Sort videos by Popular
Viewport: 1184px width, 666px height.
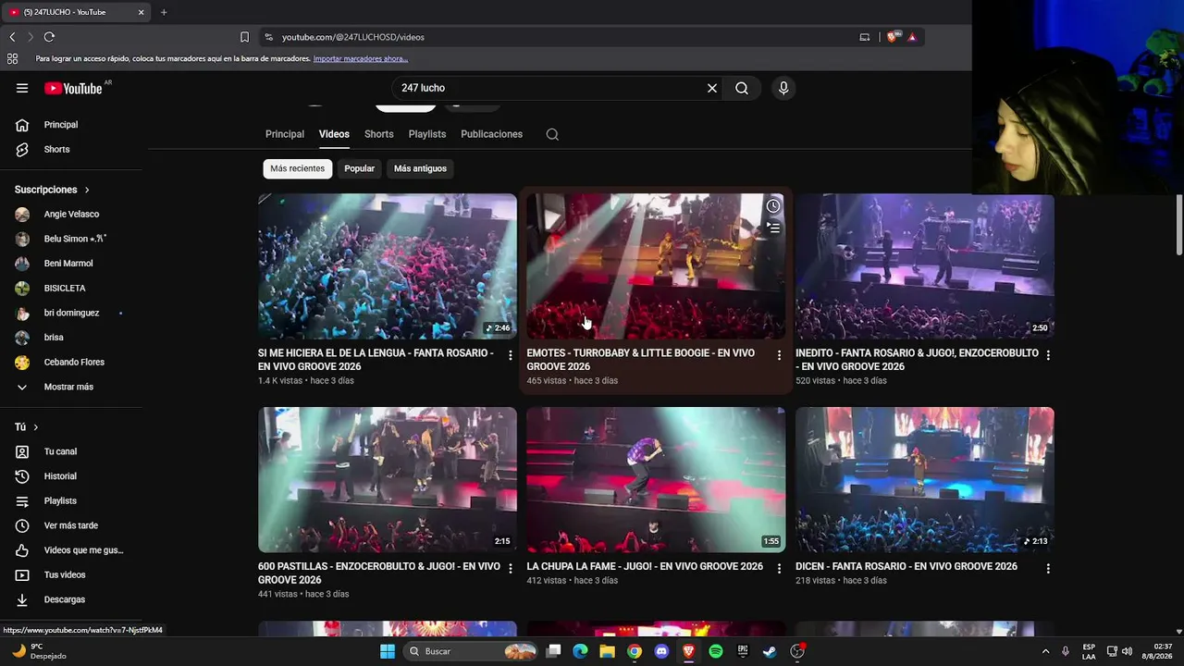pyautogui.click(x=360, y=168)
